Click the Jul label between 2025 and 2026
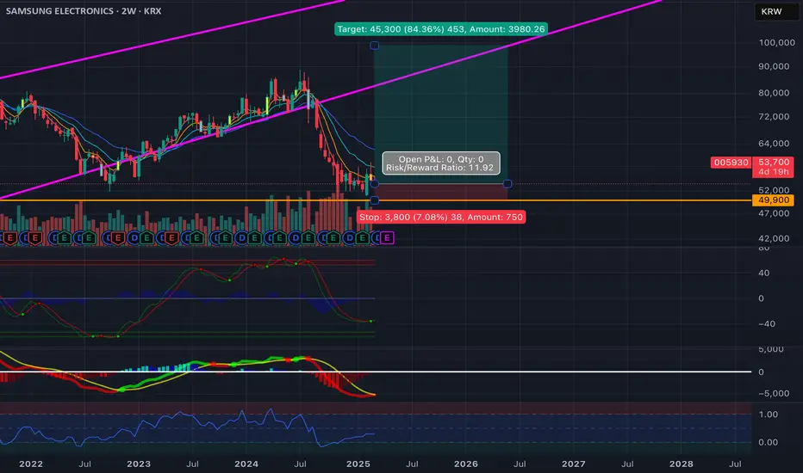The image size is (803, 473). point(412,464)
